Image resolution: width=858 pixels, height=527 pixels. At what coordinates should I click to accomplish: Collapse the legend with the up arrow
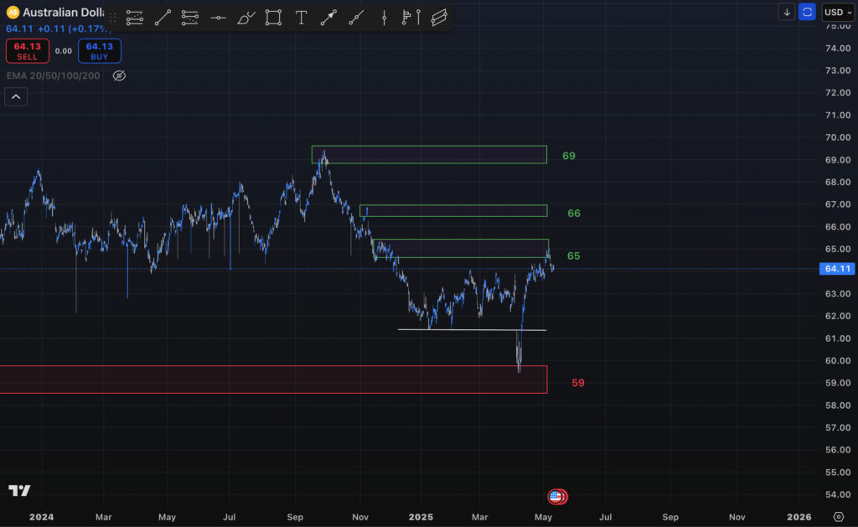(x=16, y=96)
